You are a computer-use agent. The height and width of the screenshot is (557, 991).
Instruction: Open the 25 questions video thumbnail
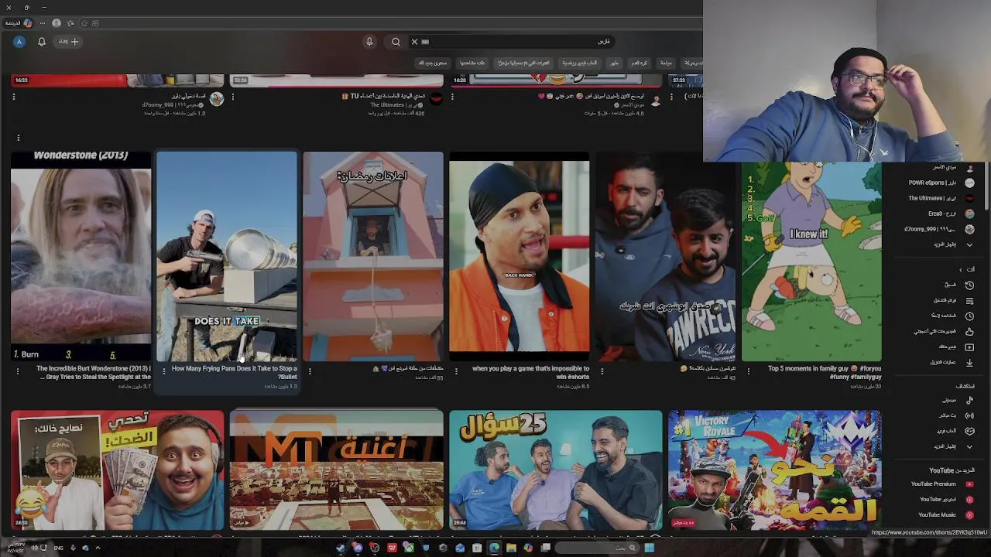pyautogui.click(x=556, y=470)
